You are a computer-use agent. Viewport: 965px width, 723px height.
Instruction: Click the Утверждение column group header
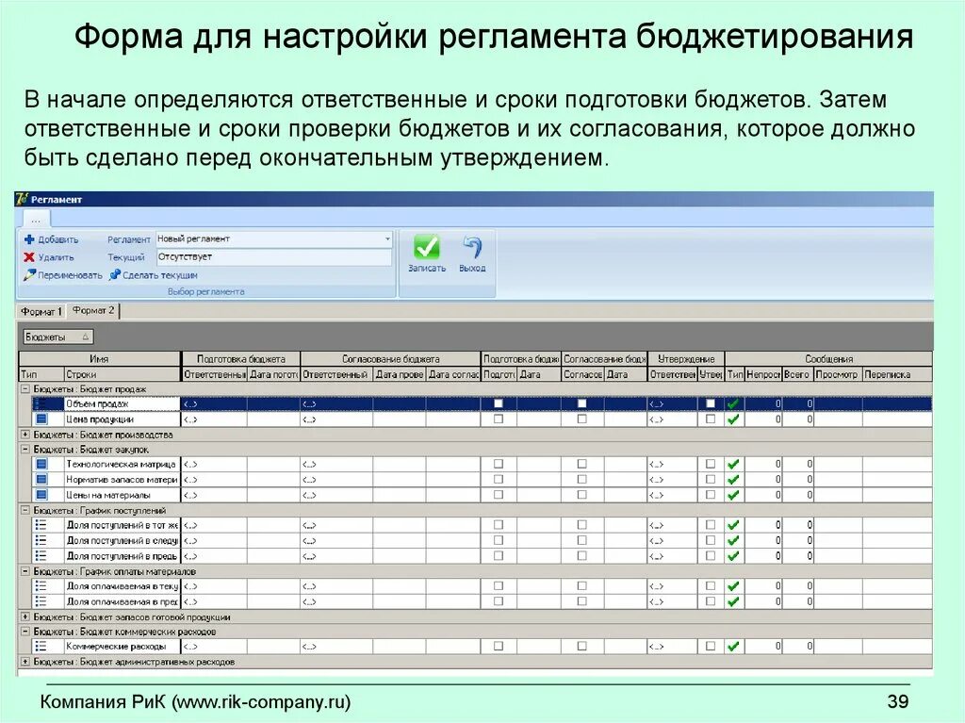686,358
